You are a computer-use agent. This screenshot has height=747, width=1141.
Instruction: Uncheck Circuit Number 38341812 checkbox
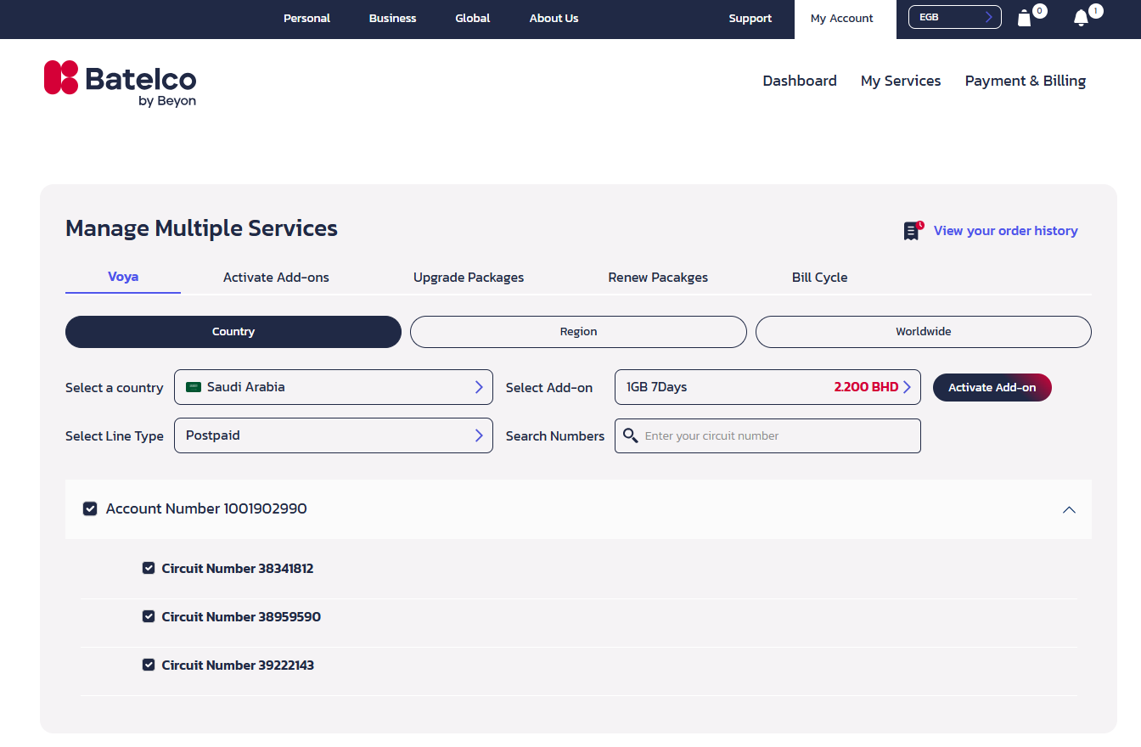coord(149,568)
